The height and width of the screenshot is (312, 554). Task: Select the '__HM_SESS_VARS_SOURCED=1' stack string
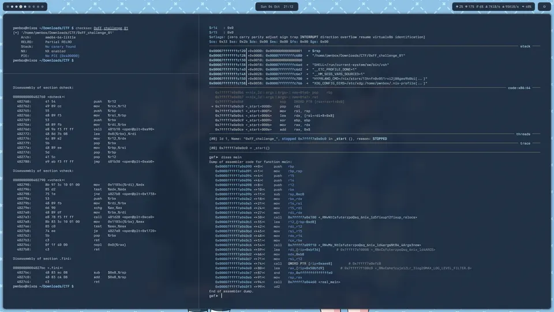pos(338,74)
